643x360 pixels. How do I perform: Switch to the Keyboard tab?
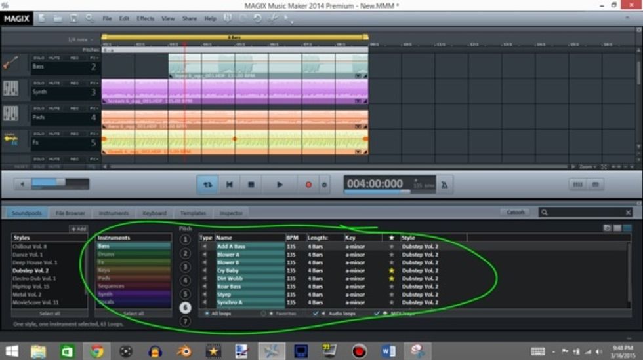[154, 213]
